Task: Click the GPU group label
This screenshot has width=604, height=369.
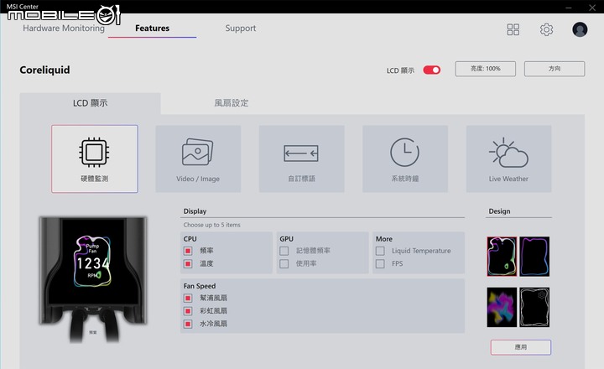Action: 287,239
